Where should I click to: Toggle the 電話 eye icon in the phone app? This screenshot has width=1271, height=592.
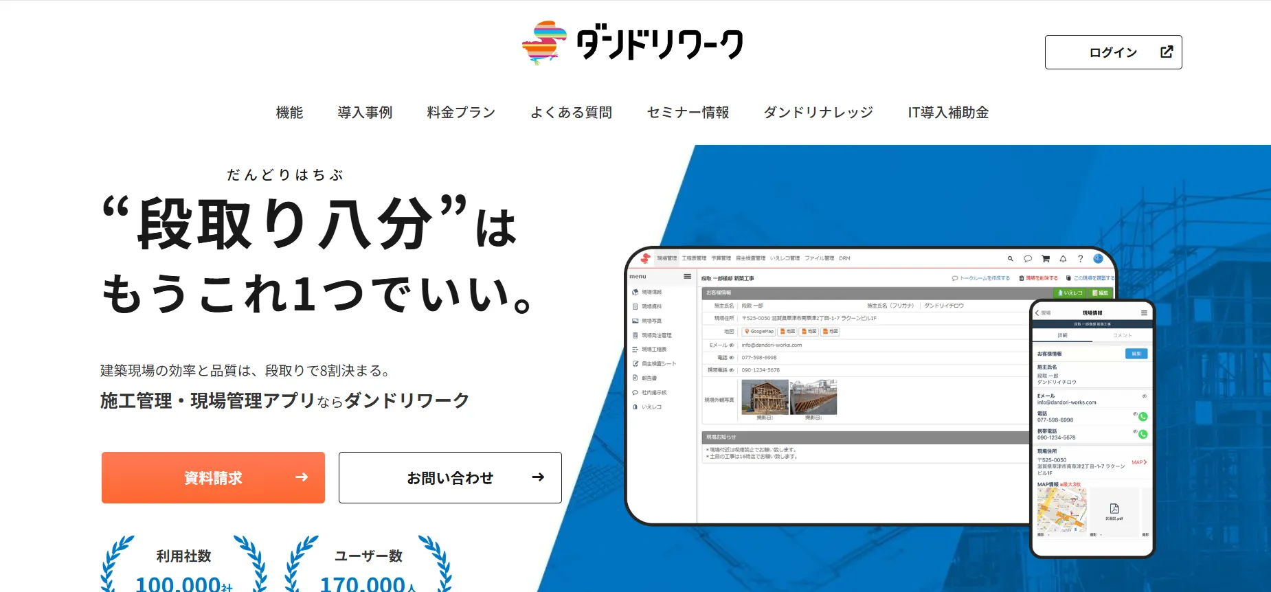pyautogui.click(x=1135, y=413)
